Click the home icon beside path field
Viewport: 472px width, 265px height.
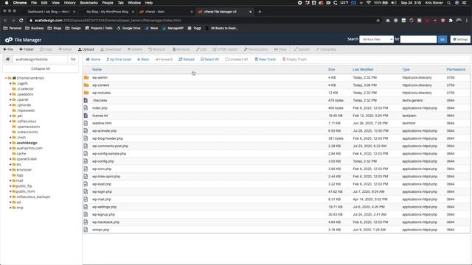pos(7,60)
